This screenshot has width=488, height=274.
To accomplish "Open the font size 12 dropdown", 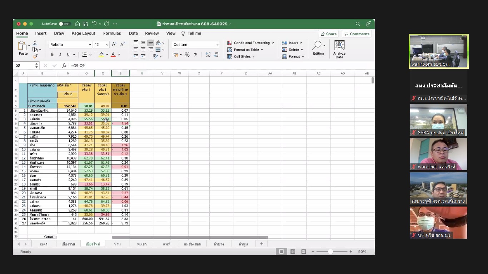I will (101, 45).
